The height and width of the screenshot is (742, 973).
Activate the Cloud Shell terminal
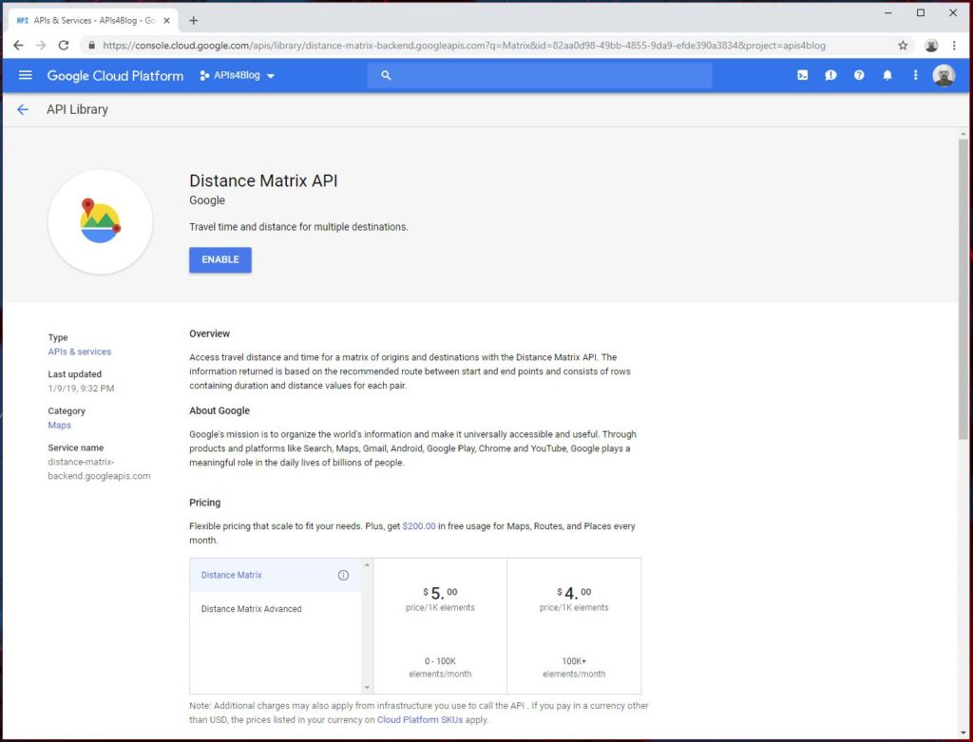point(803,75)
